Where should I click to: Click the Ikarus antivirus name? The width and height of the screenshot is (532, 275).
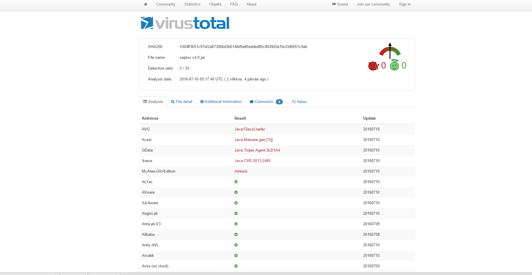click(x=147, y=161)
